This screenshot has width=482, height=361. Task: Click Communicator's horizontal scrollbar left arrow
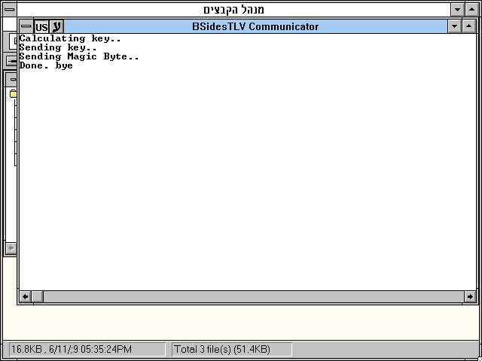(x=25, y=296)
